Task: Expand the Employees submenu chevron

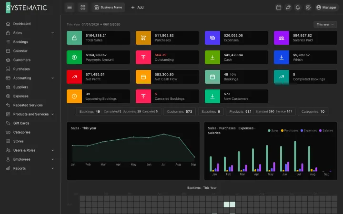Action: point(52,159)
